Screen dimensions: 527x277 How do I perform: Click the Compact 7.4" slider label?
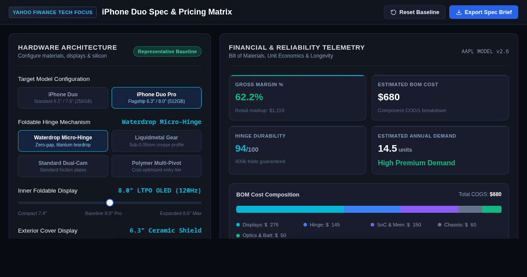point(32,213)
